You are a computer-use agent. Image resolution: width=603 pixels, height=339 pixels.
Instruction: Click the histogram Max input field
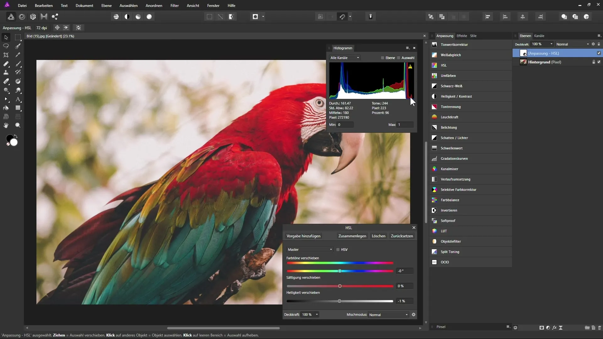(405, 125)
